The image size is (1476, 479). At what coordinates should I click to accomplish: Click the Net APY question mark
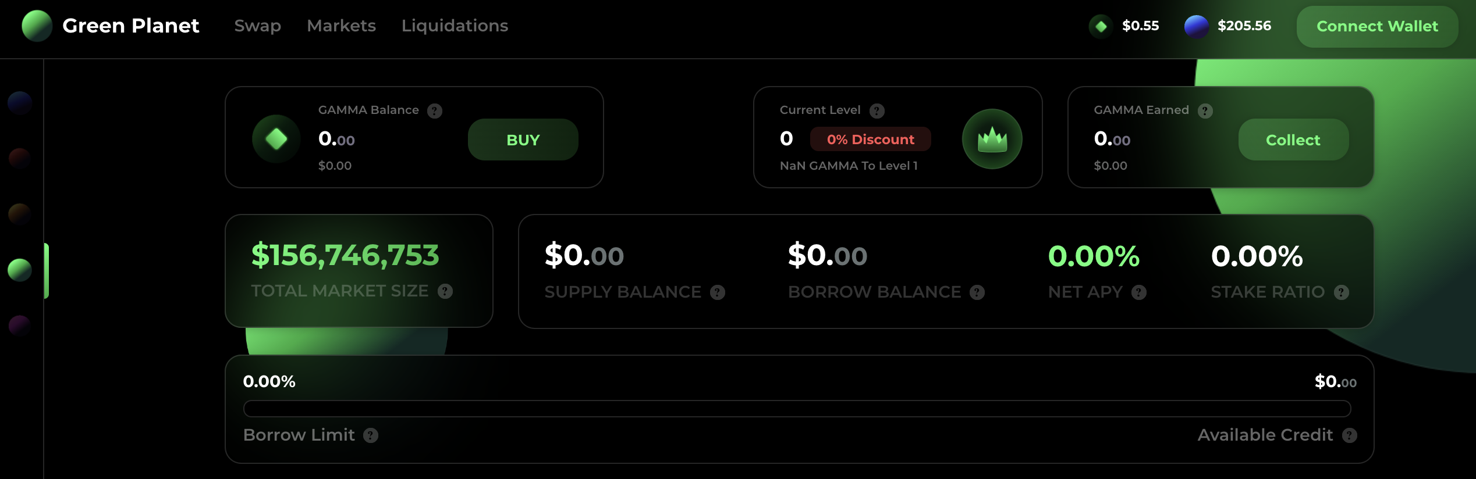(1139, 292)
